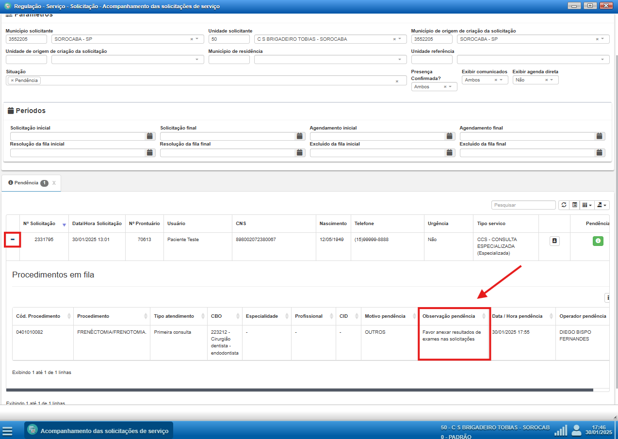
Task: Click the green pendência info button
Action: click(598, 241)
